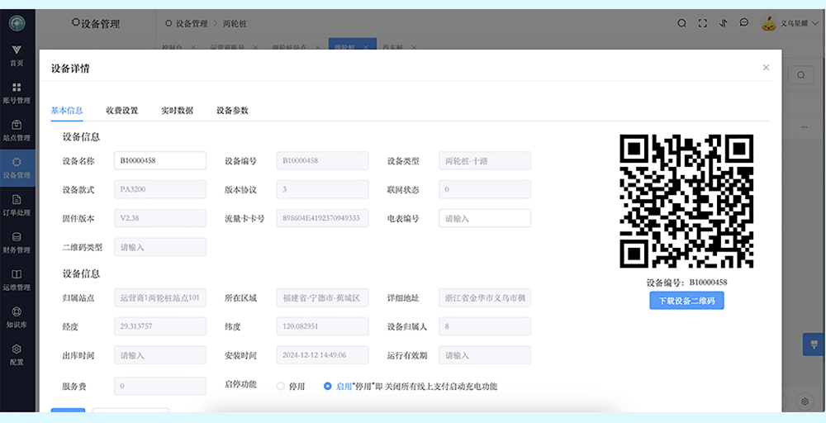Click the 二维码类型 field

(x=160, y=247)
